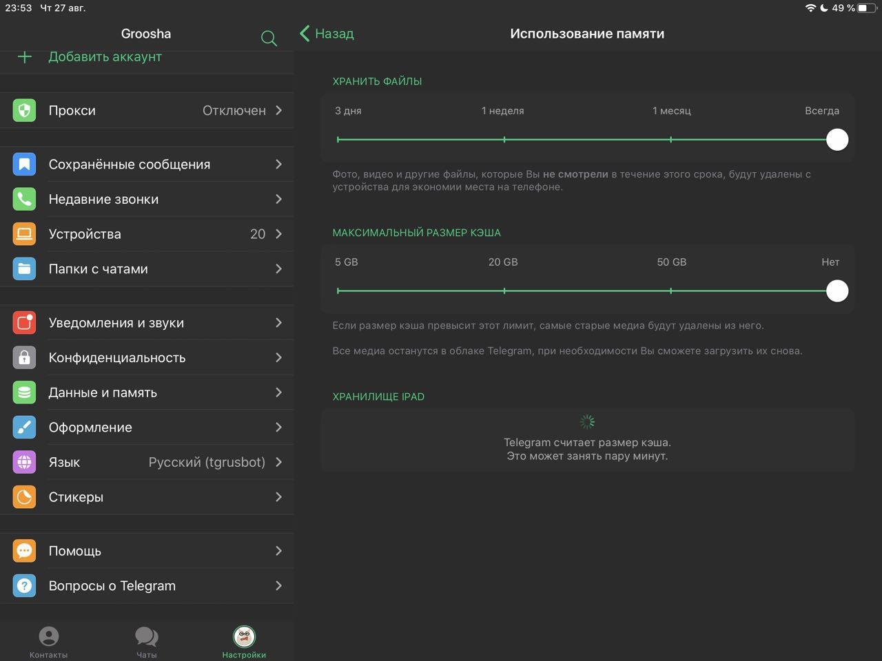Tap the Устройства count value 20

coord(258,234)
